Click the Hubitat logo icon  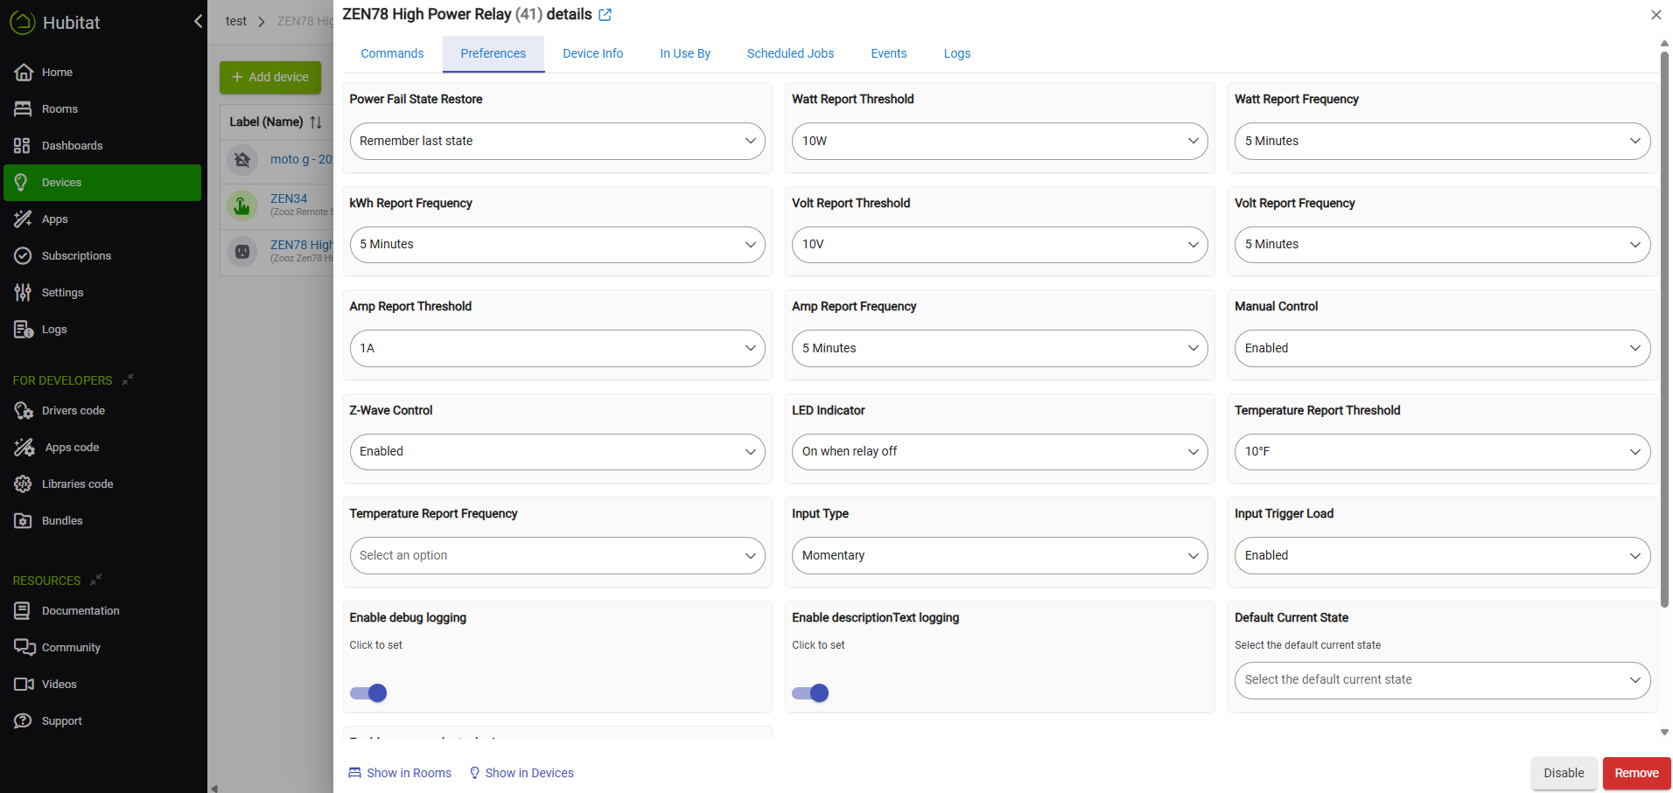[x=22, y=23]
